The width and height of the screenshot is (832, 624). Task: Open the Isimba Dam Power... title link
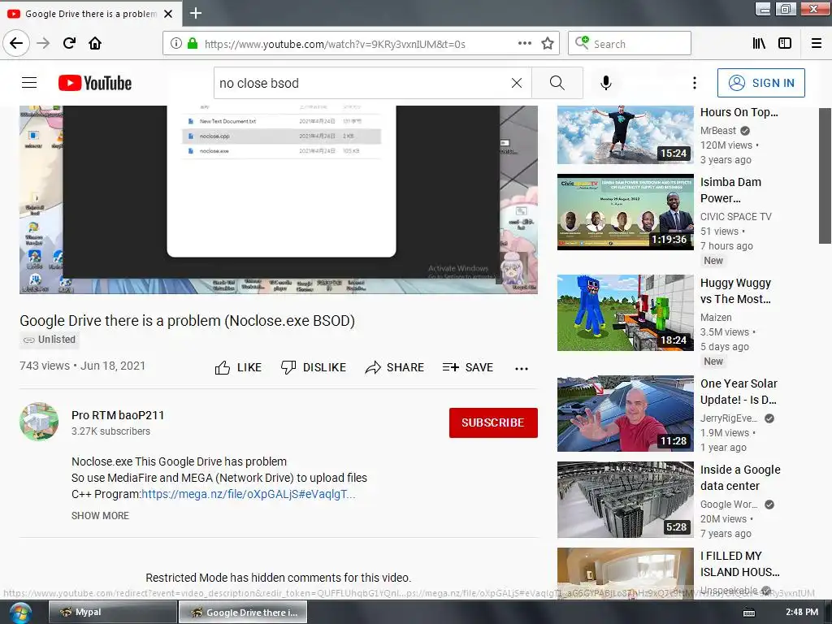730,190
